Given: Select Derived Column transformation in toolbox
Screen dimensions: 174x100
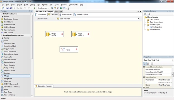Looking at the screenshot, I should click(10, 59).
